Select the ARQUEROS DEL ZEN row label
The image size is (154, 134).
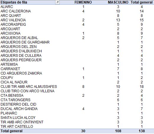[19, 47]
